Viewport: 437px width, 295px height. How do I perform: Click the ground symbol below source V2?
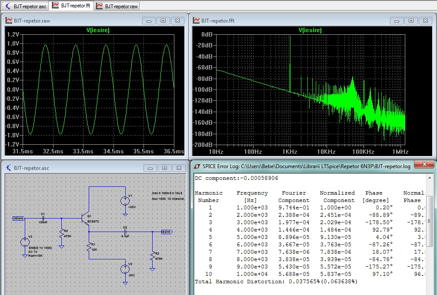click(125, 283)
